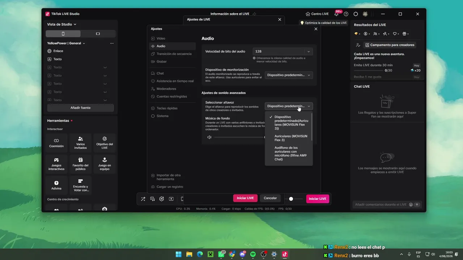The width and height of the screenshot is (463, 260).
Task: Open the emoji picker in comment box
Action: pos(411,205)
